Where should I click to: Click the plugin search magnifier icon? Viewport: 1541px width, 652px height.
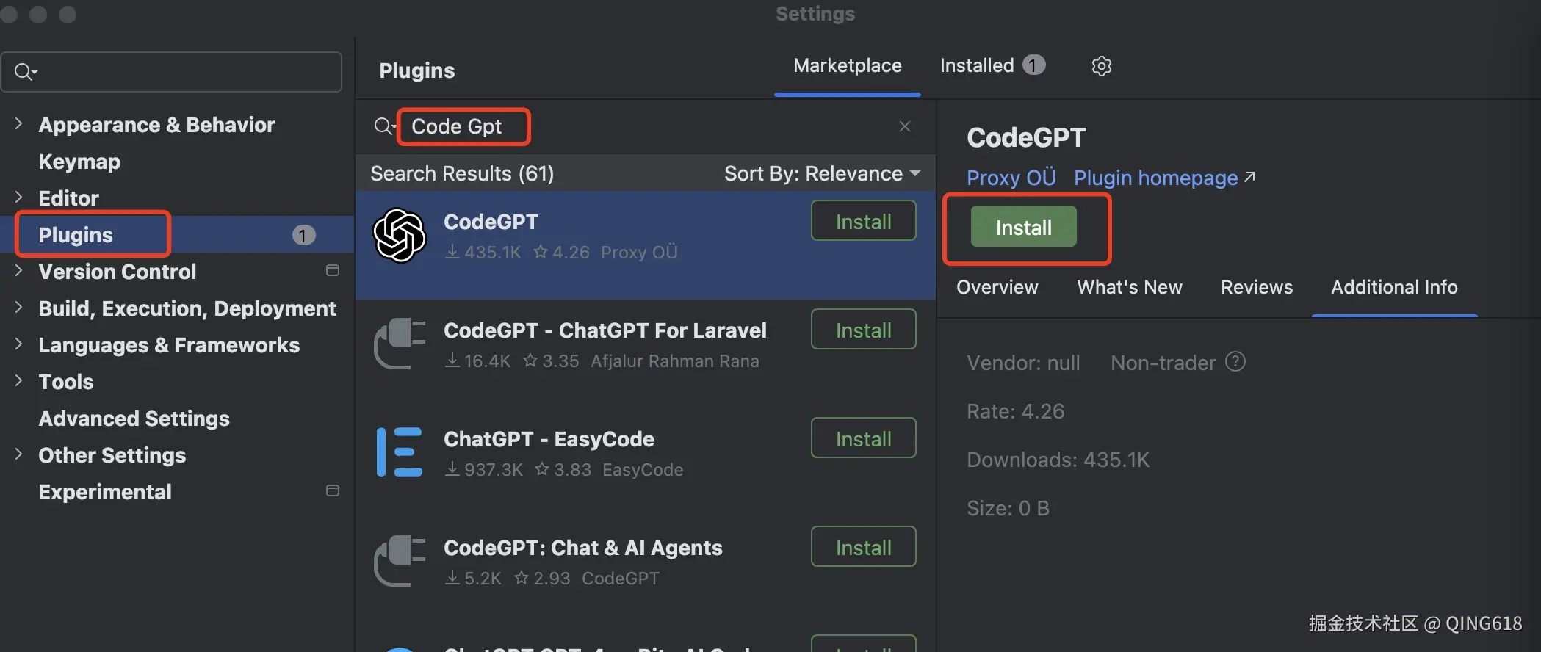click(383, 126)
